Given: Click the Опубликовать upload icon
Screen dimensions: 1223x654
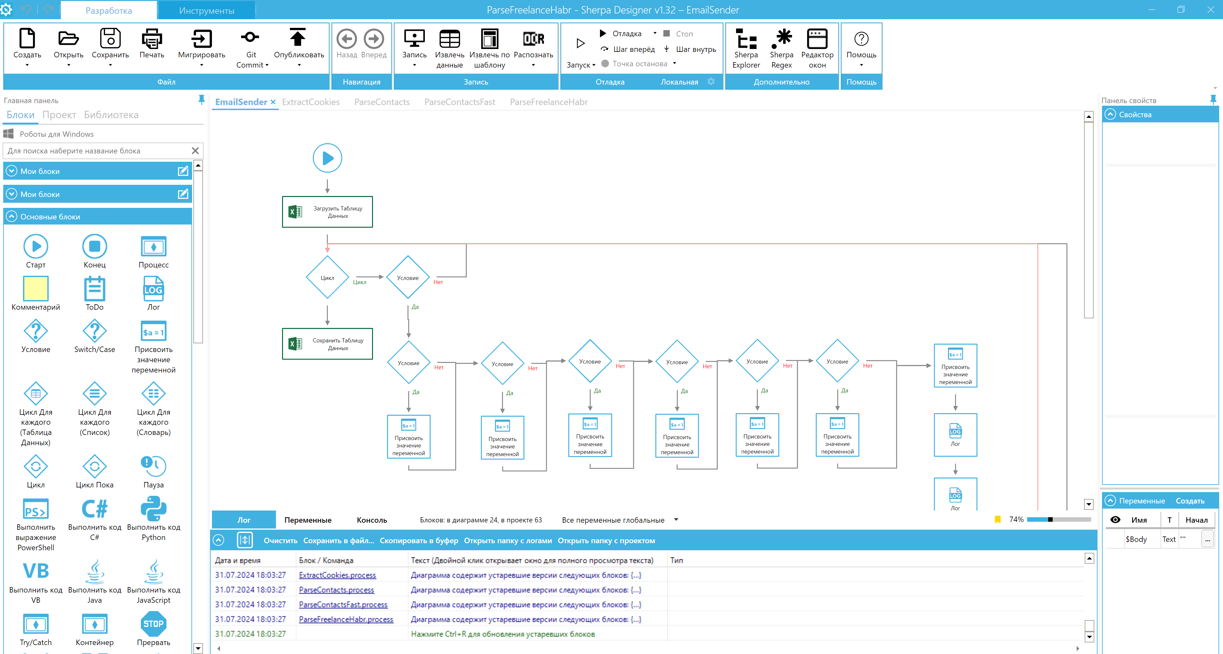Looking at the screenshot, I should point(298,37).
